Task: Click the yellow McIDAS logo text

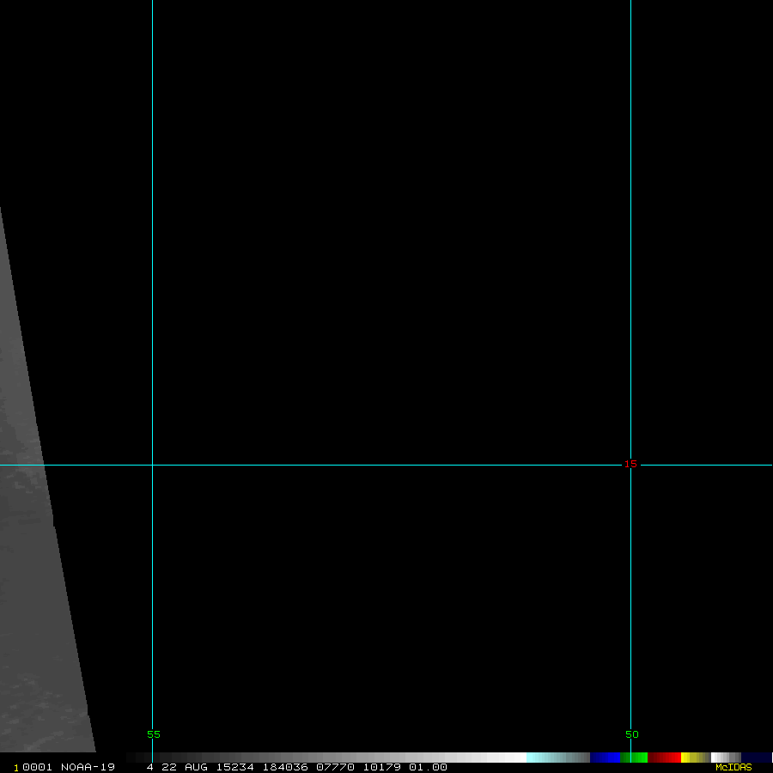Action: tap(733, 767)
